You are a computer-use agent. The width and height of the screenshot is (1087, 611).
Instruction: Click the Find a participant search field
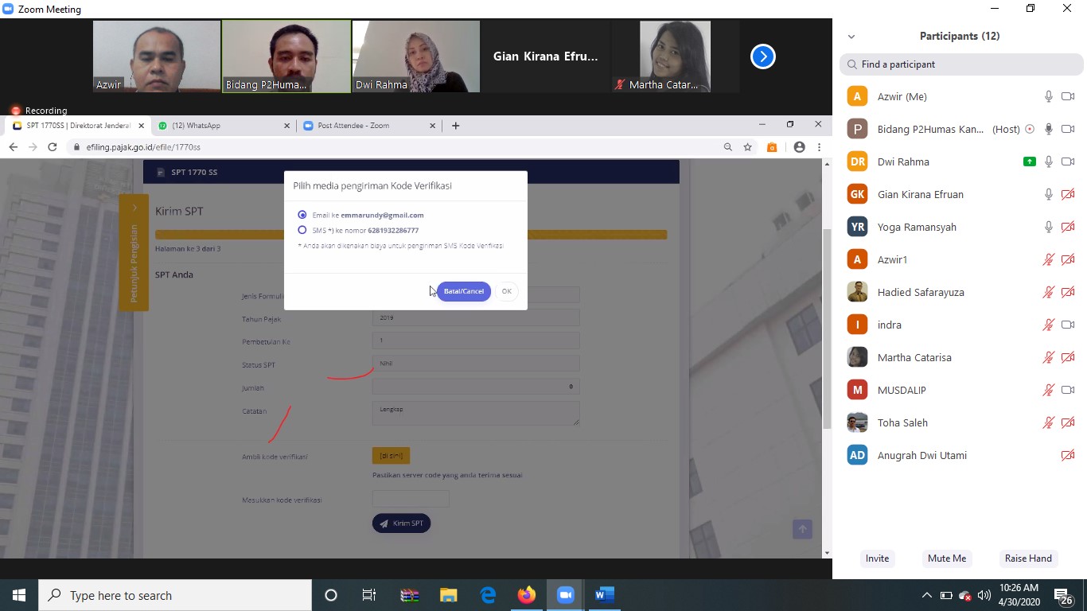pos(963,64)
